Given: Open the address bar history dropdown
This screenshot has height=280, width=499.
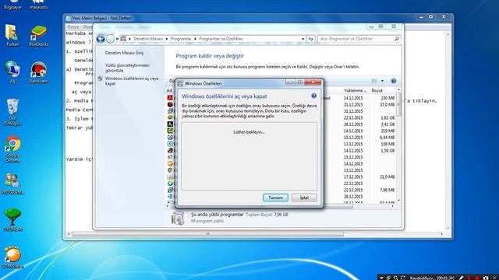Looking at the screenshot, I should (303, 39).
